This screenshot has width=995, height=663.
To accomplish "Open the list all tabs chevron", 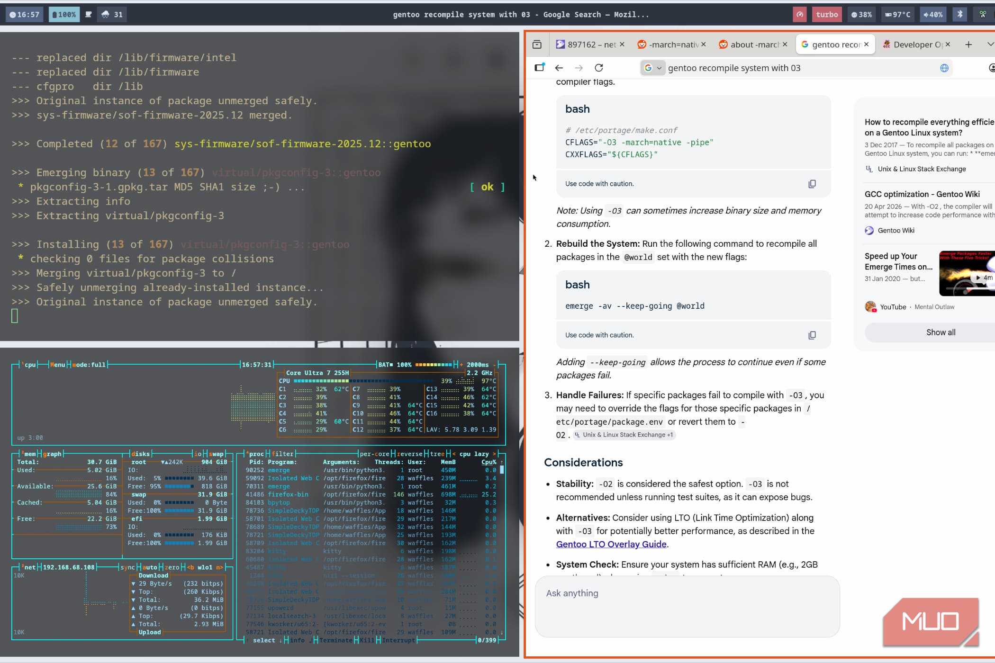I will click(990, 44).
